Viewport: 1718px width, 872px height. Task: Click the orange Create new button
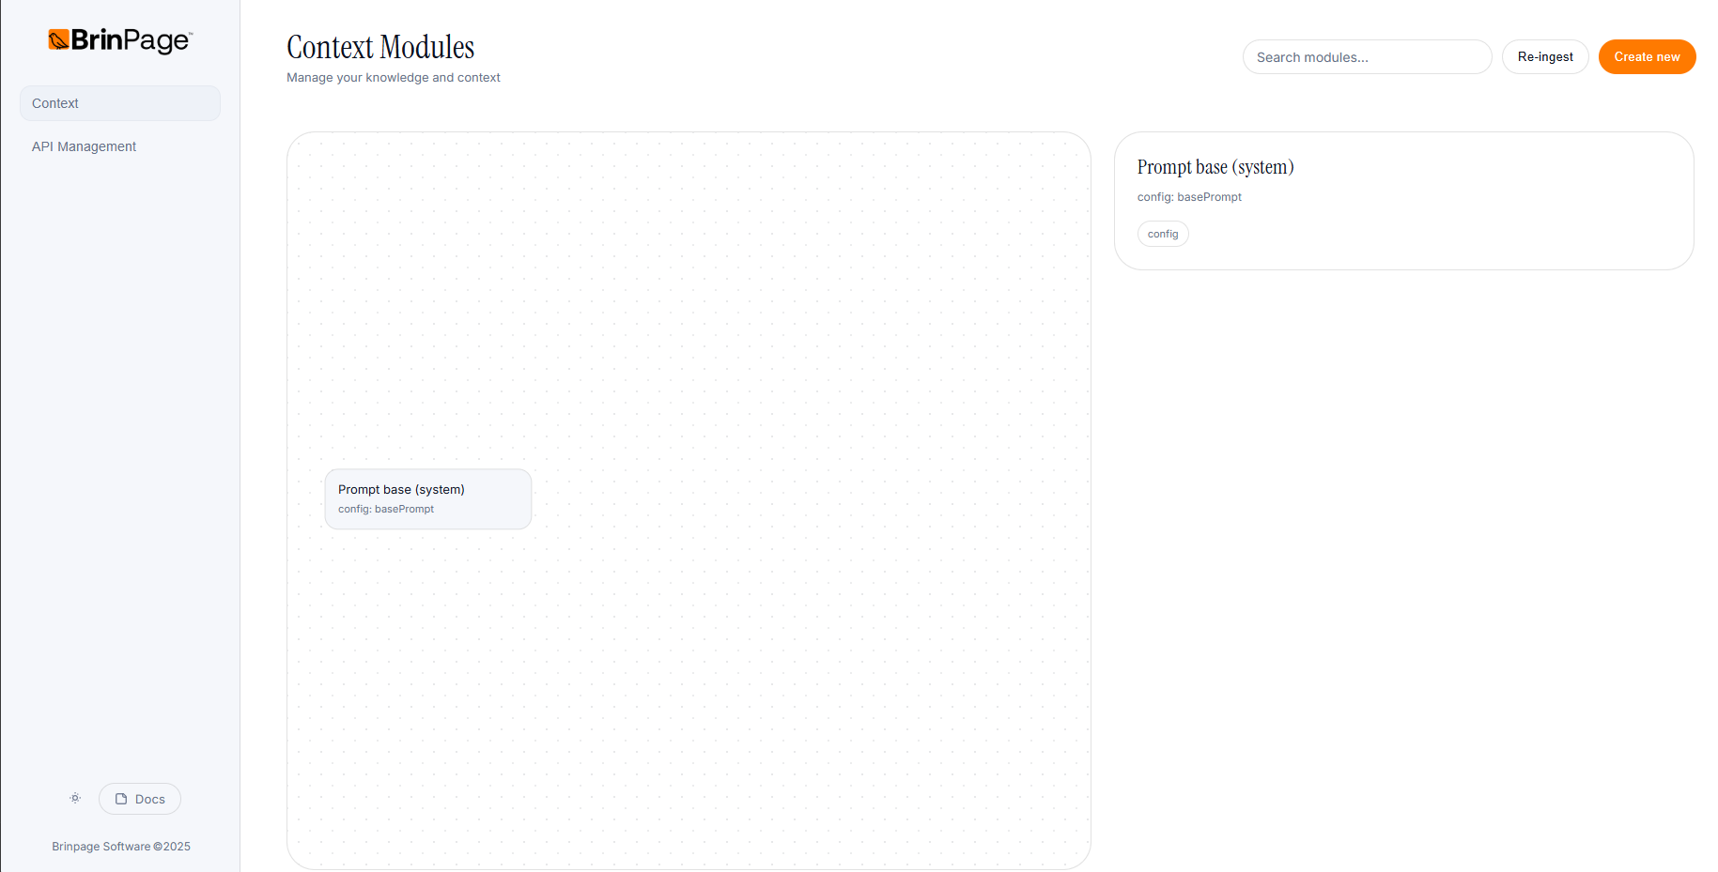[1646, 57]
